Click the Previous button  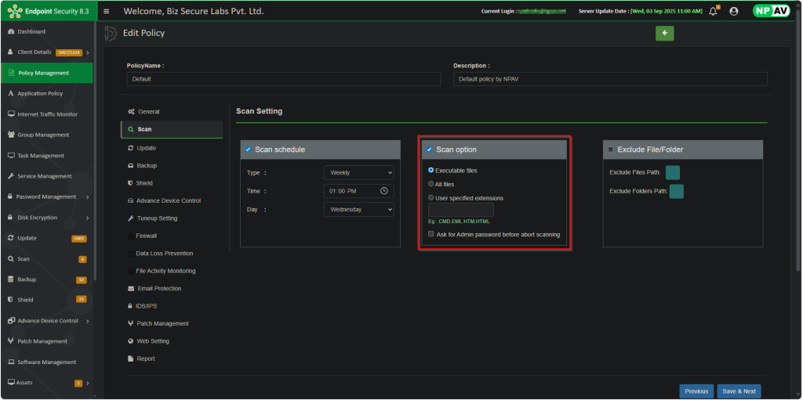696,391
